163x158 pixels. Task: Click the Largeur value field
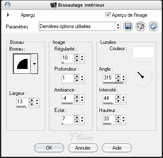(x=23, y=102)
